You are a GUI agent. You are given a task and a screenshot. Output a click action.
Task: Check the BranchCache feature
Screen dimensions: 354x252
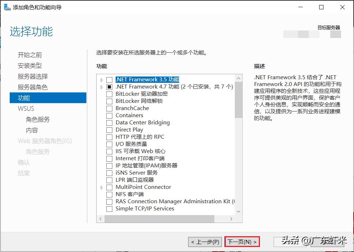(x=109, y=108)
